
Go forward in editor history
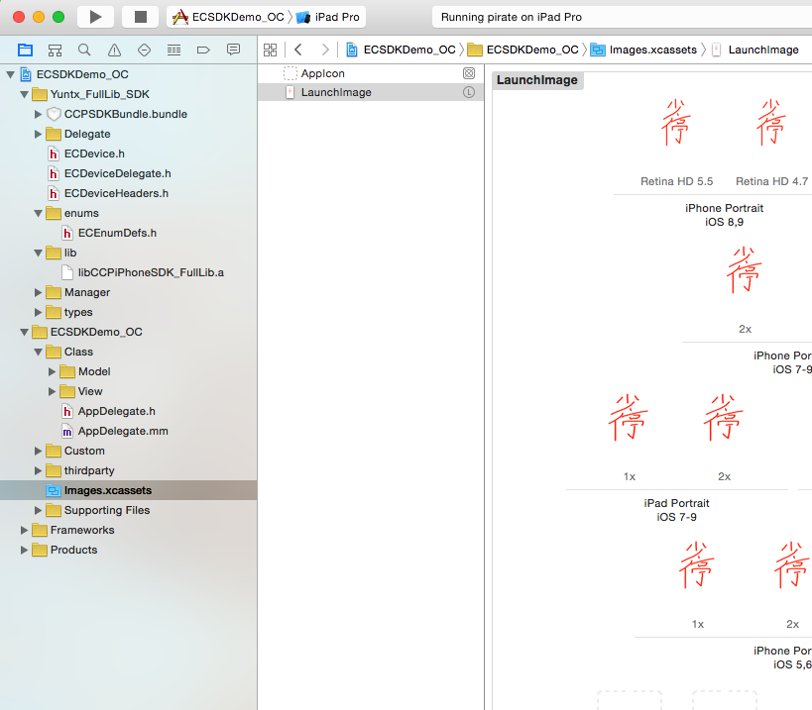click(x=324, y=50)
